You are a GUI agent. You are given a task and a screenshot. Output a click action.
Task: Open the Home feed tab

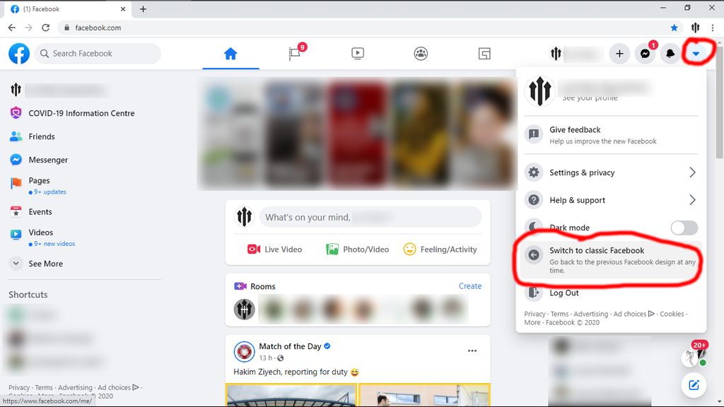click(x=230, y=54)
